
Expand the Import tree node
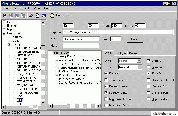[4, 30]
